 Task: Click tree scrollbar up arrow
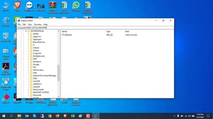(x=59, y=31)
